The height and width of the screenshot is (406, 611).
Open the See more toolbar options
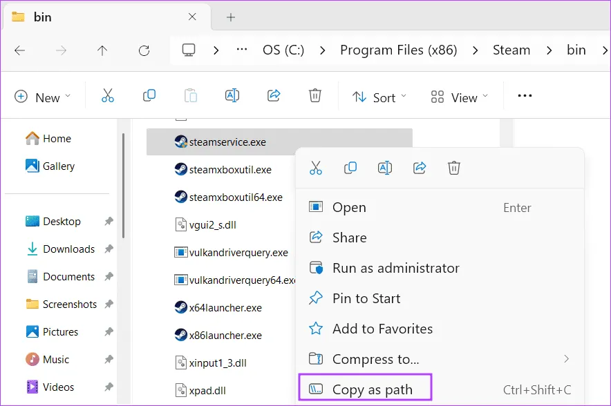[525, 95]
